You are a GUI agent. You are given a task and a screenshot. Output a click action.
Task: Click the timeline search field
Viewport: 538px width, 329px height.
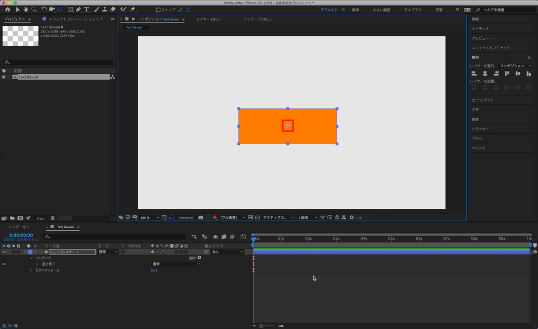tap(116, 237)
